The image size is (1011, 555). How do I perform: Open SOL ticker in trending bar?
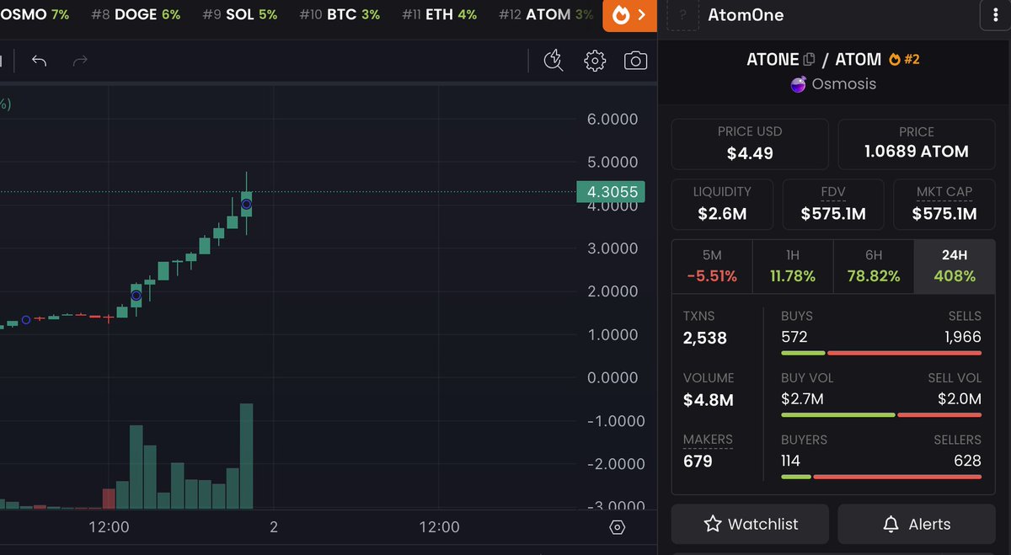[240, 15]
